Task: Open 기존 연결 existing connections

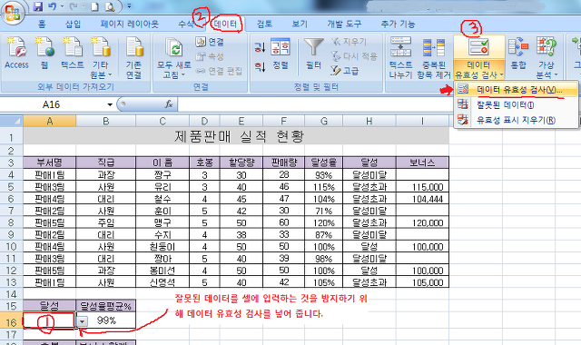Action: pos(133,57)
